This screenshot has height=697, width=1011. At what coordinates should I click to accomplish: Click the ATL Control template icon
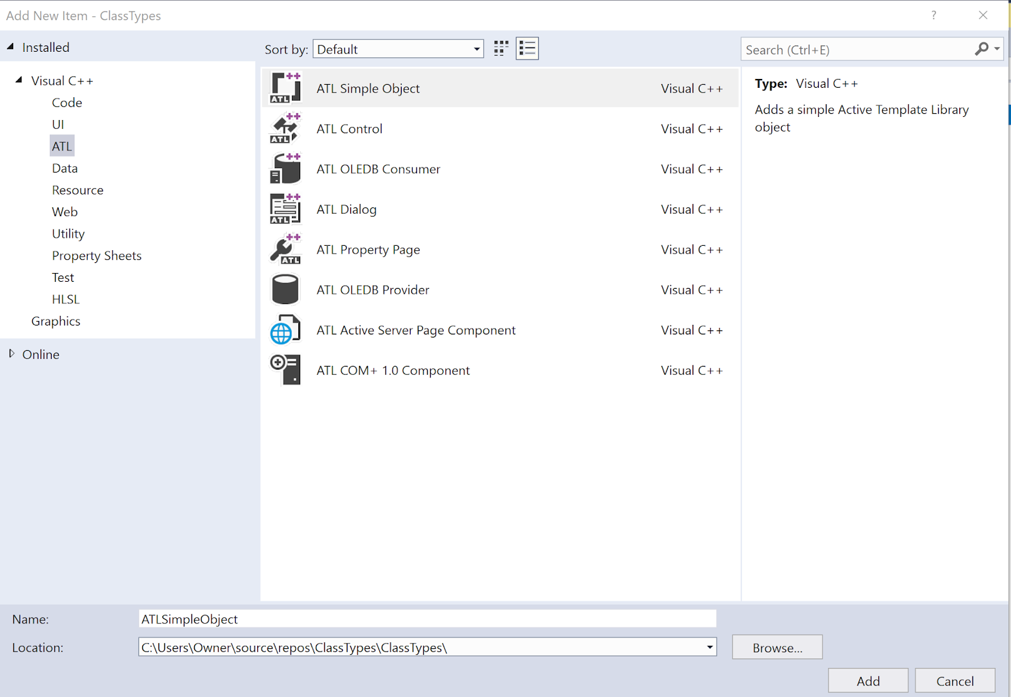point(285,128)
